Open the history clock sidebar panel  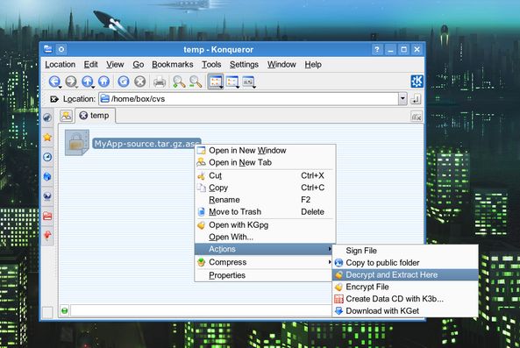point(47,157)
